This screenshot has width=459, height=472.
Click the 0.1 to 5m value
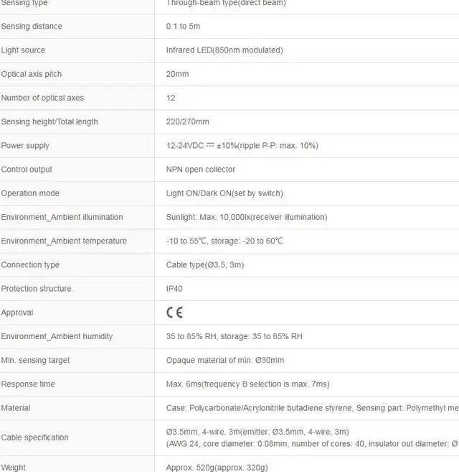coord(183,26)
